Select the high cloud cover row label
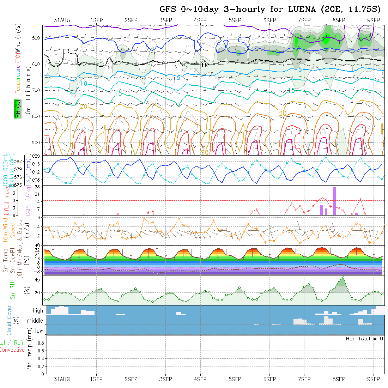Viewport: 388px width, 388px height. [x=38, y=311]
